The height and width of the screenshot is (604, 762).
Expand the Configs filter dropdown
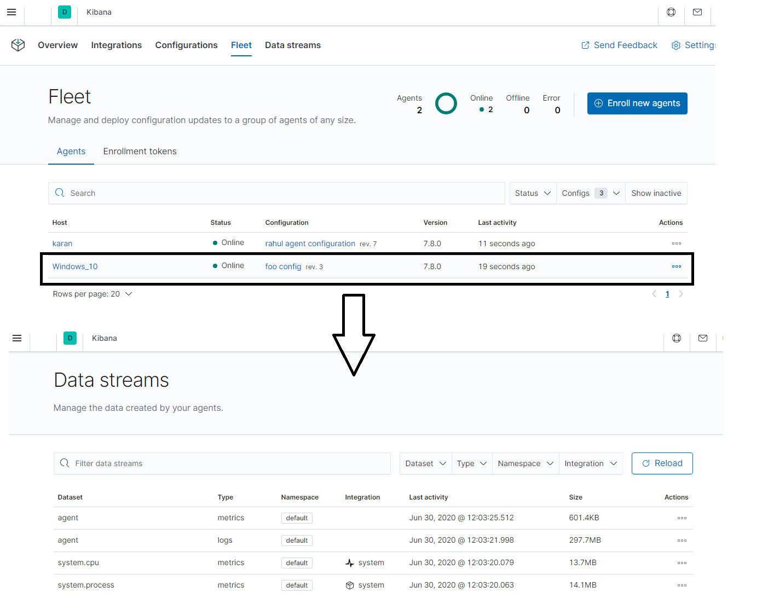[591, 193]
